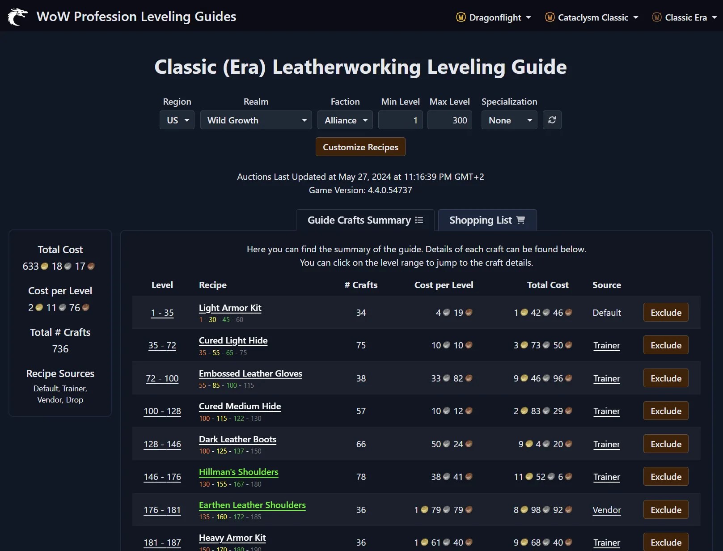This screenshot has height=551, width=723.
Task: Open the Region dropdown set to US
Action: click(x=177, y=120)
